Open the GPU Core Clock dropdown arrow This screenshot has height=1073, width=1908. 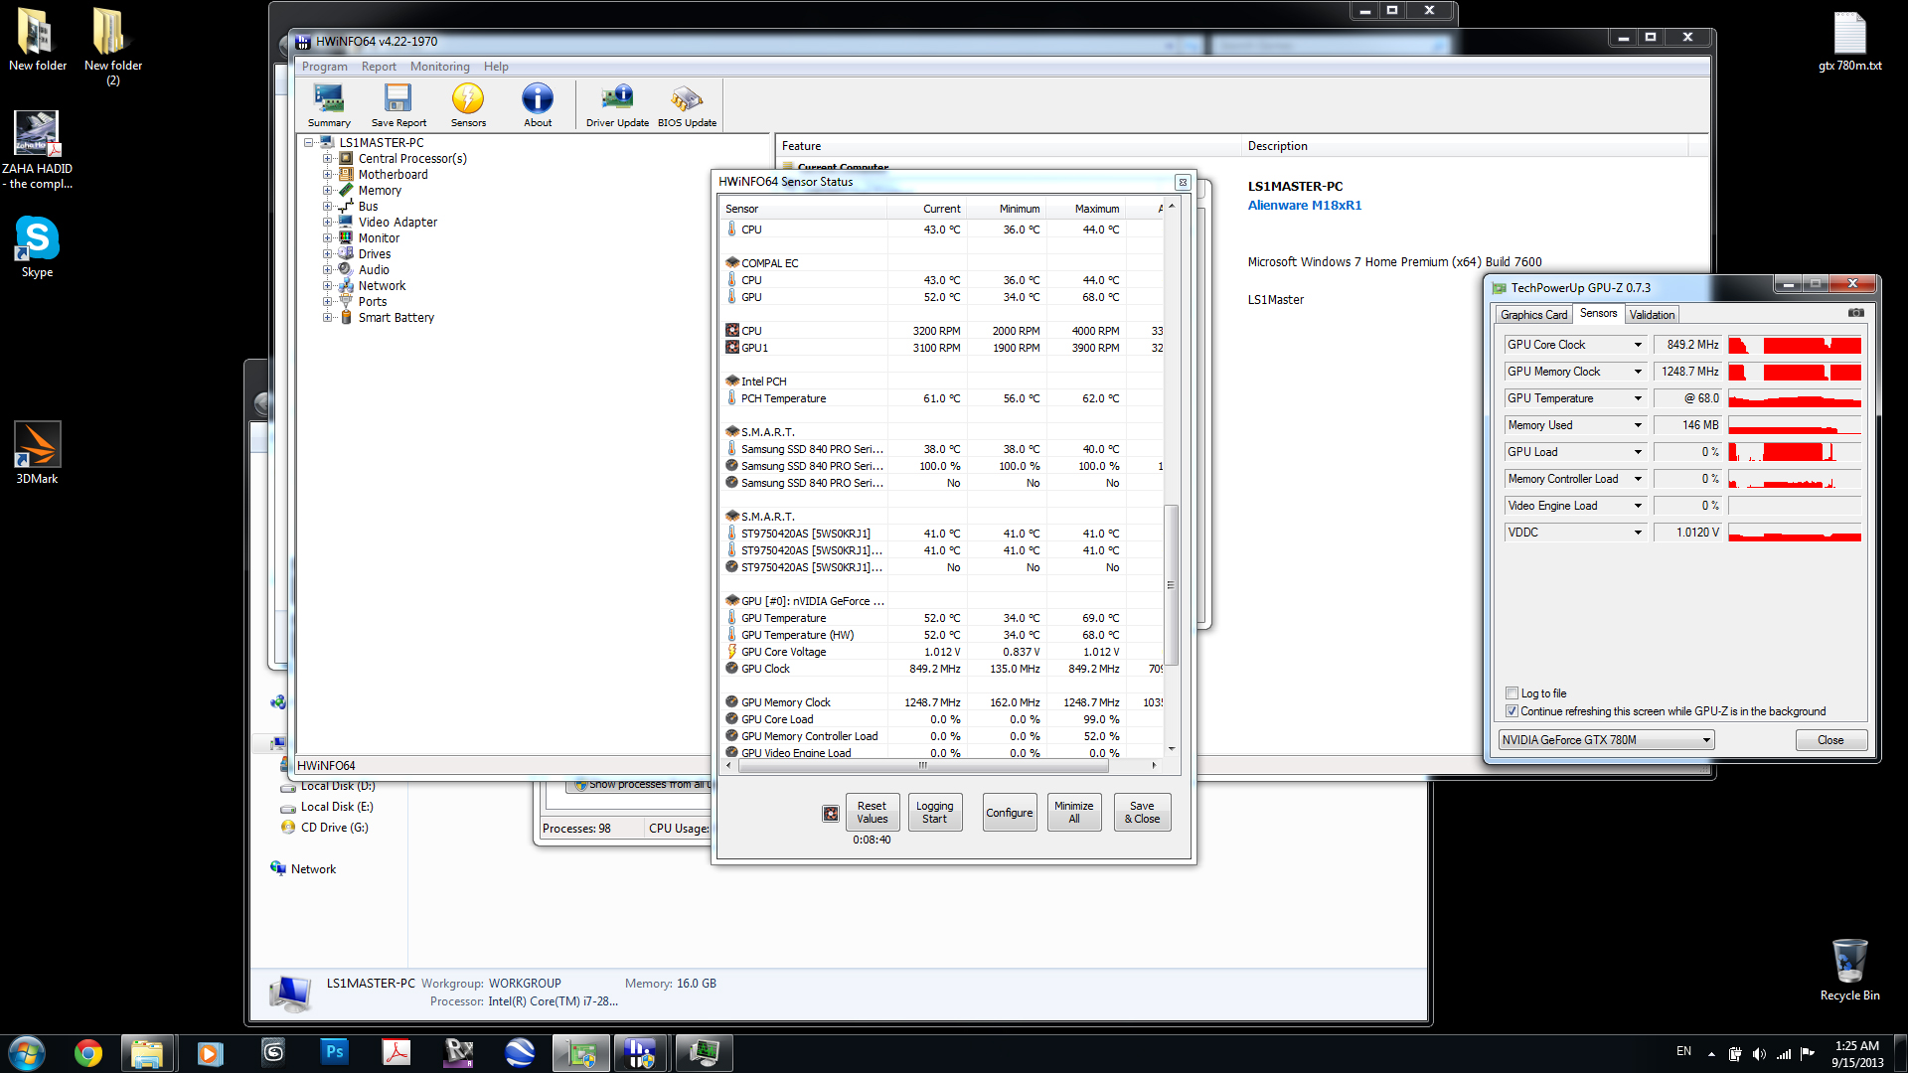tap(1638, 345)
